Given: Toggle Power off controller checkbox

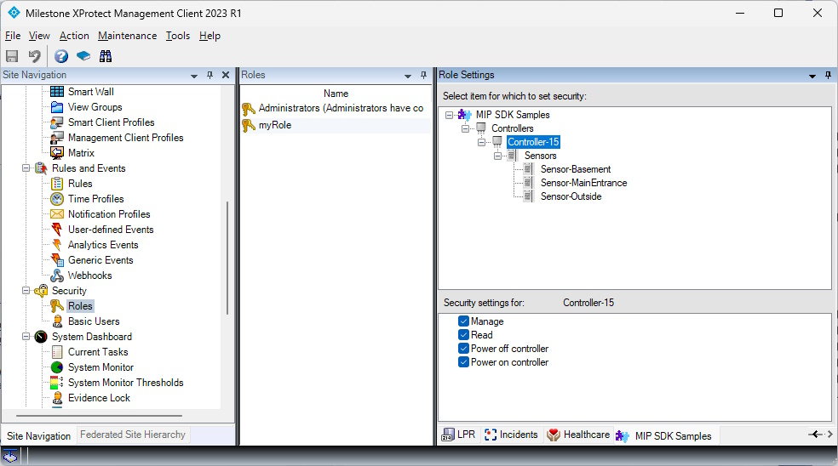Looking at the screenshot, I should 463,349.
